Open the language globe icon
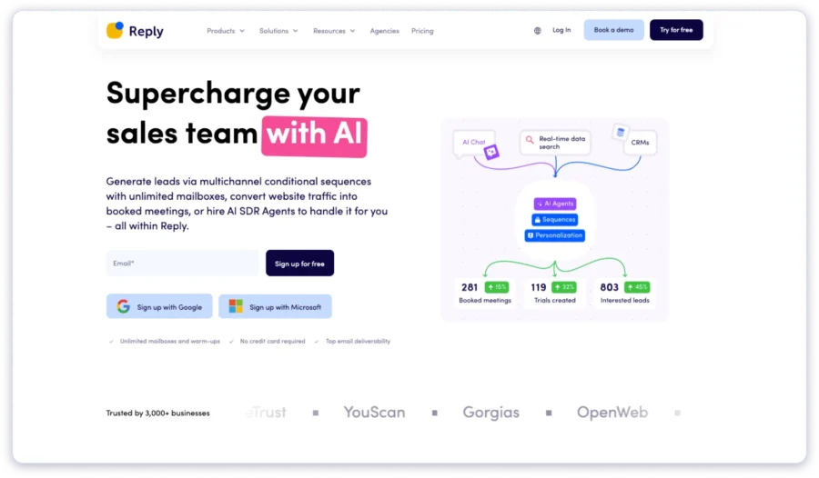 [537, 31]
